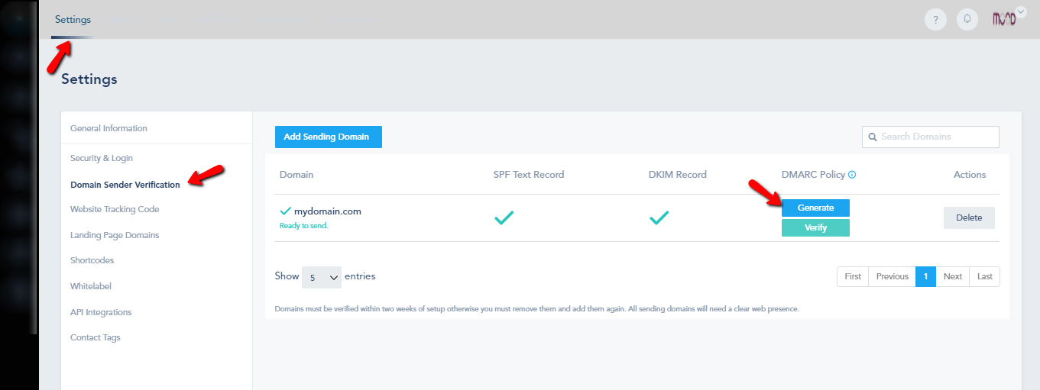Click the help question mark icon
The image size is (1040, 390).
point(935,20)
